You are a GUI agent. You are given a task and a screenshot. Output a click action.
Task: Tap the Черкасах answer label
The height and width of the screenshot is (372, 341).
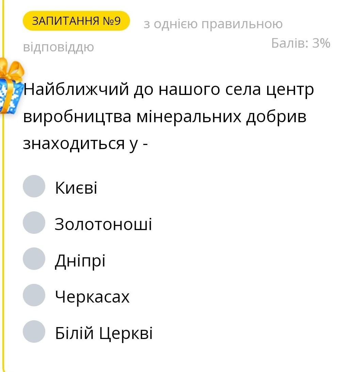[92, 297]
